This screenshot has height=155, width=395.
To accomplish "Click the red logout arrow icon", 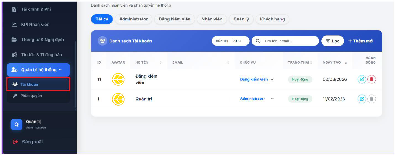I will coord(15,142).
